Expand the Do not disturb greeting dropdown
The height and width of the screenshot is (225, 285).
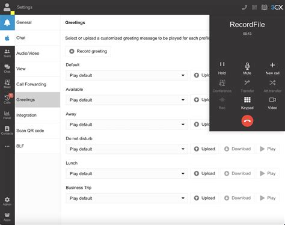click(x=127, y=149)
